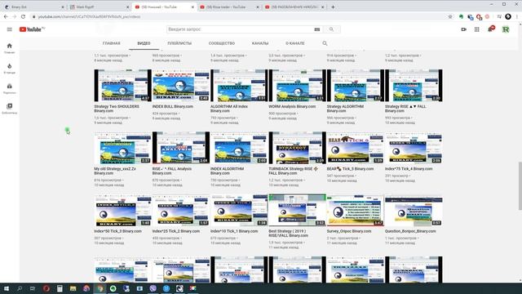Open video title Strategy ALGORITHM Binary.com
This screenshot has width=522, height=294.
coord(345,109)
